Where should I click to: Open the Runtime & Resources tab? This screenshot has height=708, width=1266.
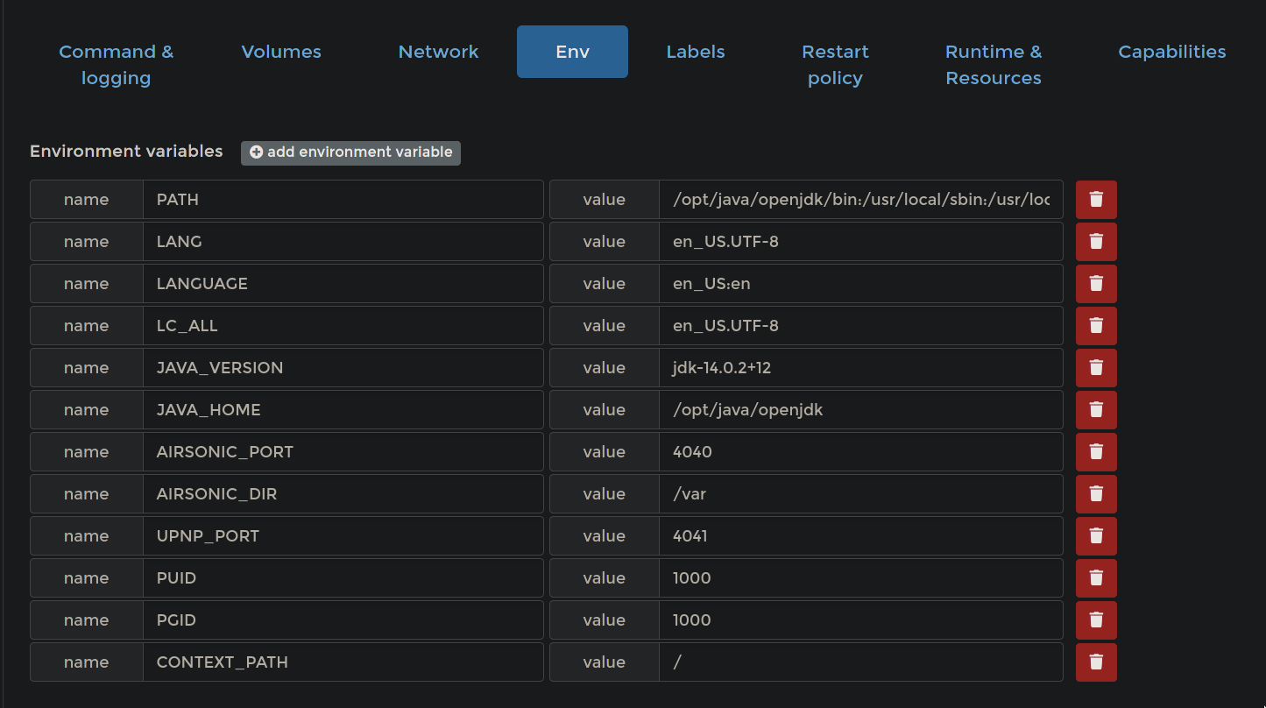[994, 64]
